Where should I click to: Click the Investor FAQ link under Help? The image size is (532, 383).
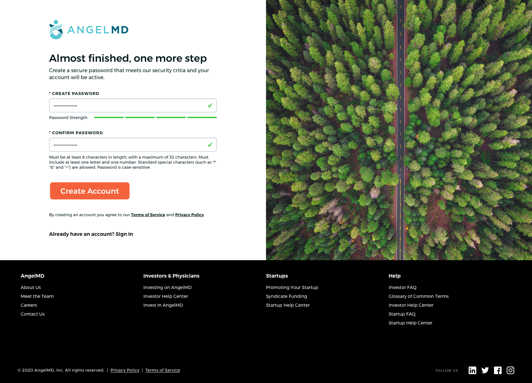point(402,287)
